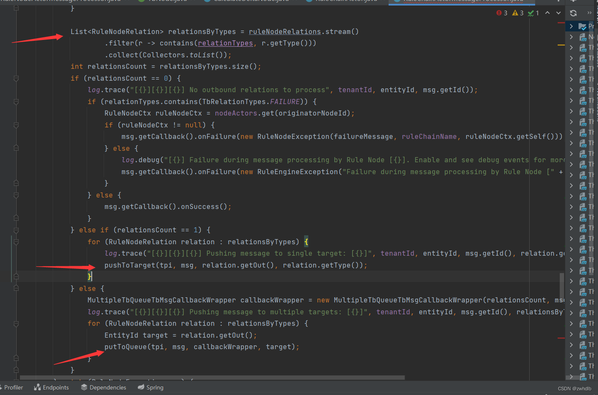This screenshot has width=598, height=395.
Task: Click the green typo checkmark indicator
Action: (x=533, y=13)
